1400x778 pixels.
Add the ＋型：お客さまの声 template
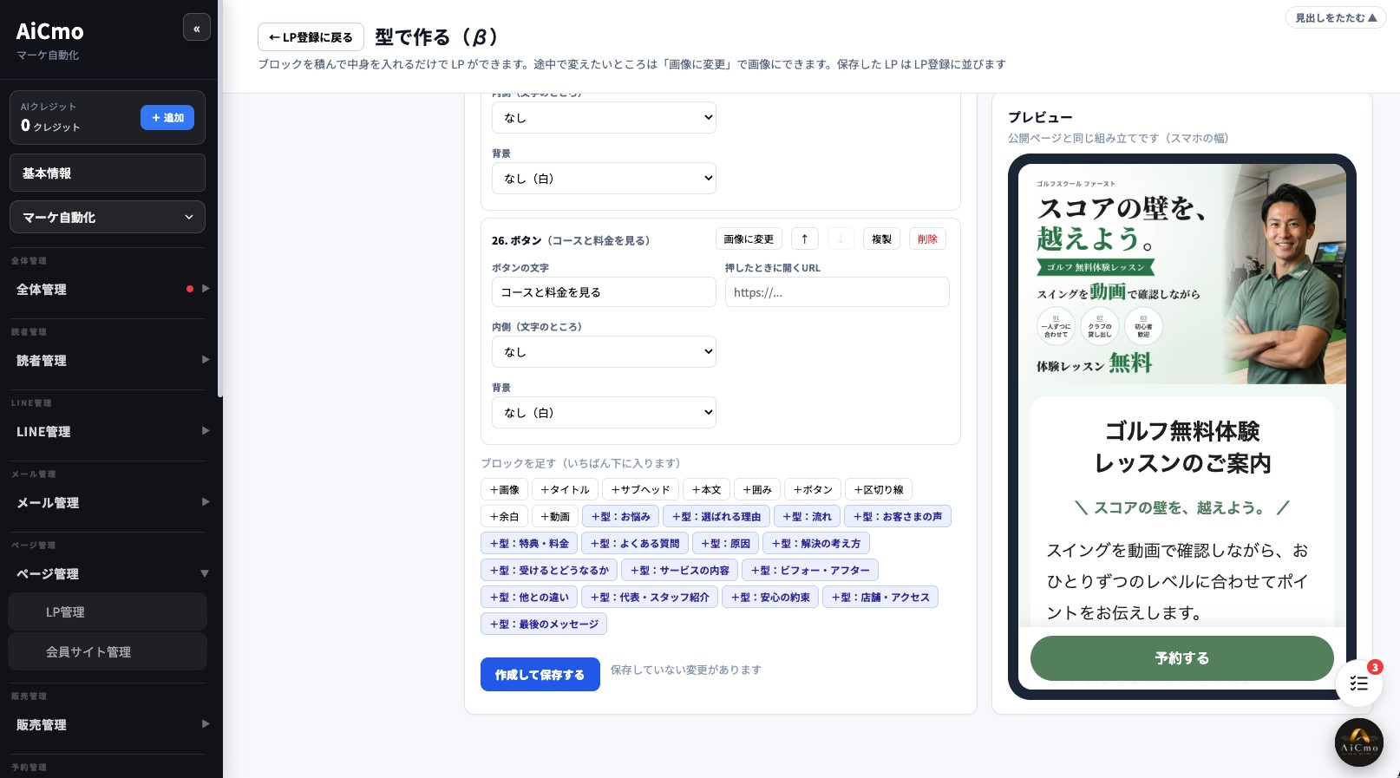click(x=898, y=517)
